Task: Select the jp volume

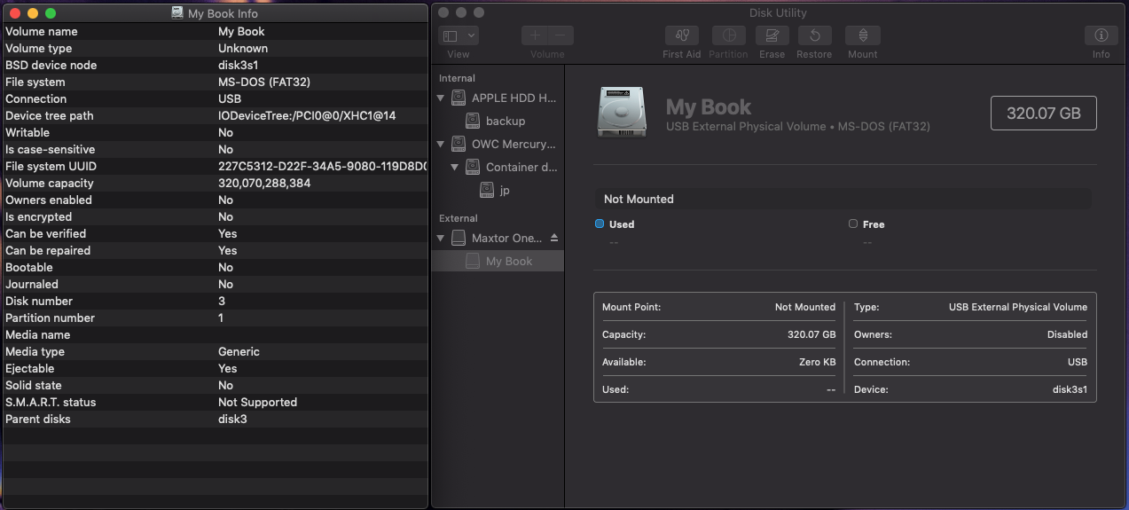Action: pyautogui.click(x=498, y=190)
